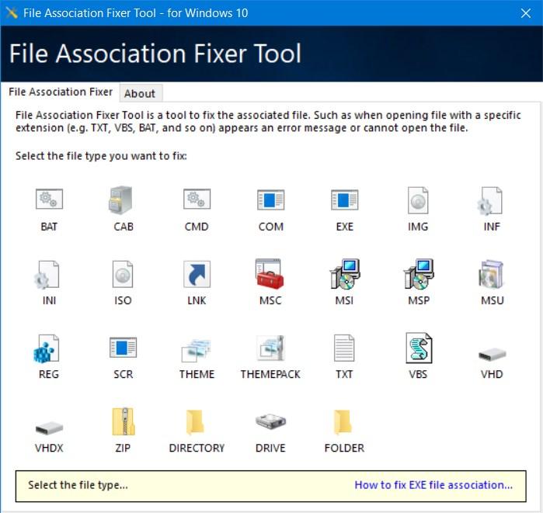
Task: Close the File Association Fixer window
Action: 526,13
